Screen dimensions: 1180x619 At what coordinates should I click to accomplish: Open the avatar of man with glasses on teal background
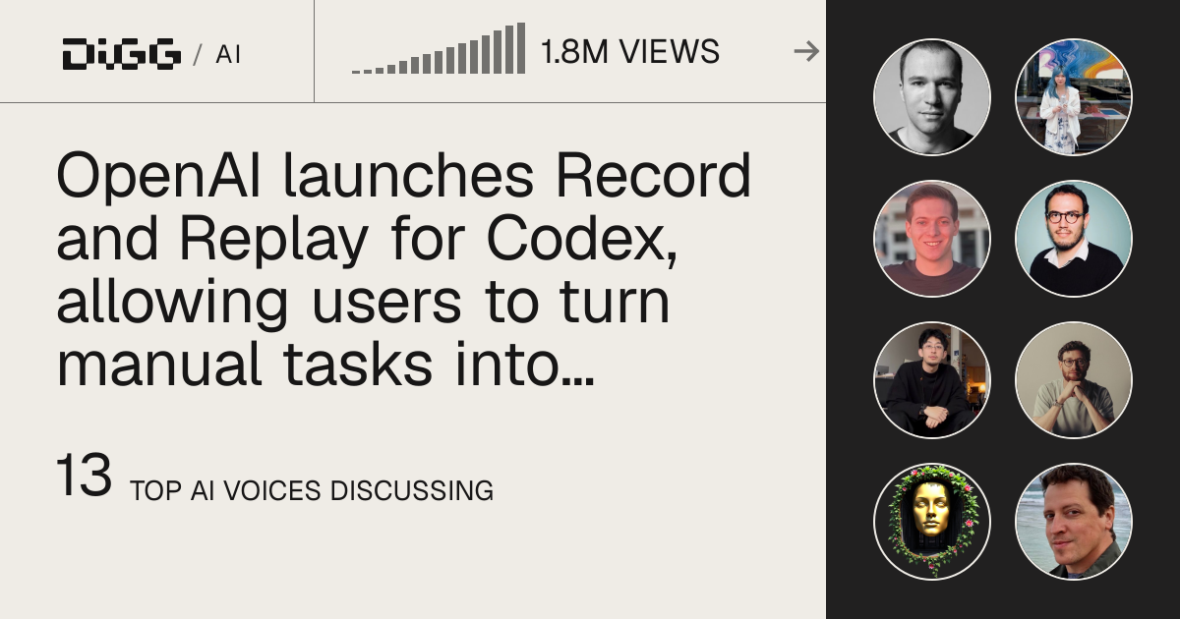click(x=1074, y=239)
